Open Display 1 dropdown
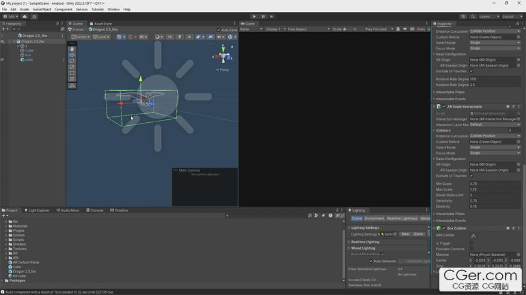This screenshot has height=295, width=526. point(276,29)
